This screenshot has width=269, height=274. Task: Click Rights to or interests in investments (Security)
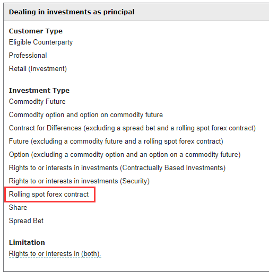coord(79,181)
